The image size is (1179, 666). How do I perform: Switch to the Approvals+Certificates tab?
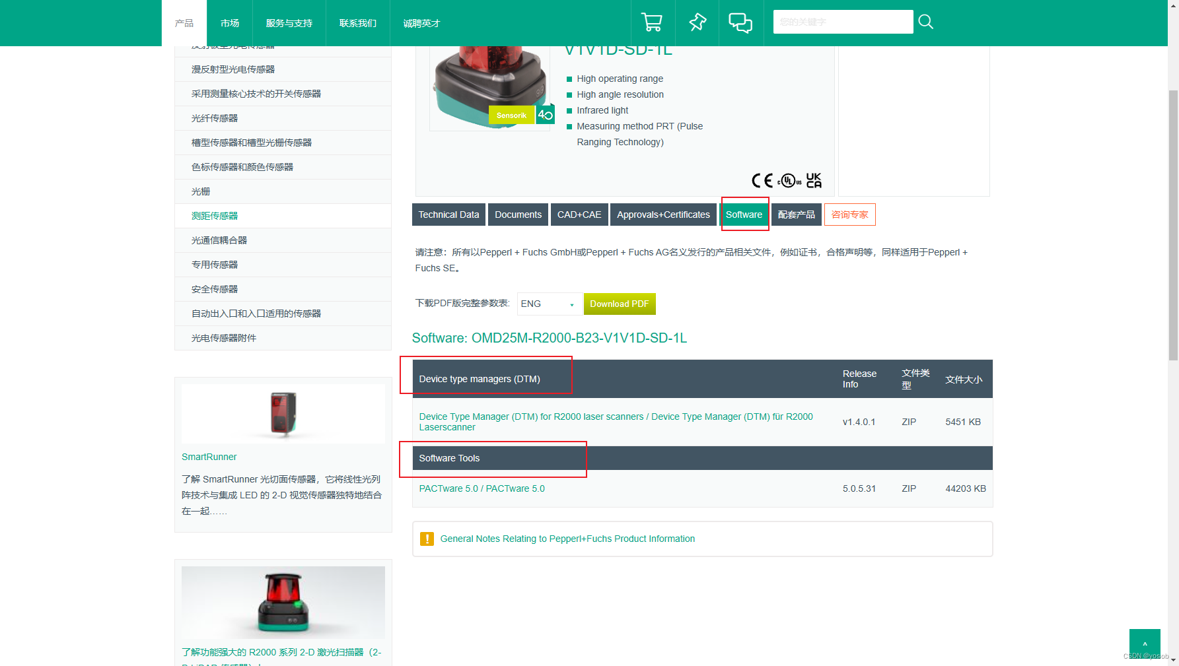point(663,215)
